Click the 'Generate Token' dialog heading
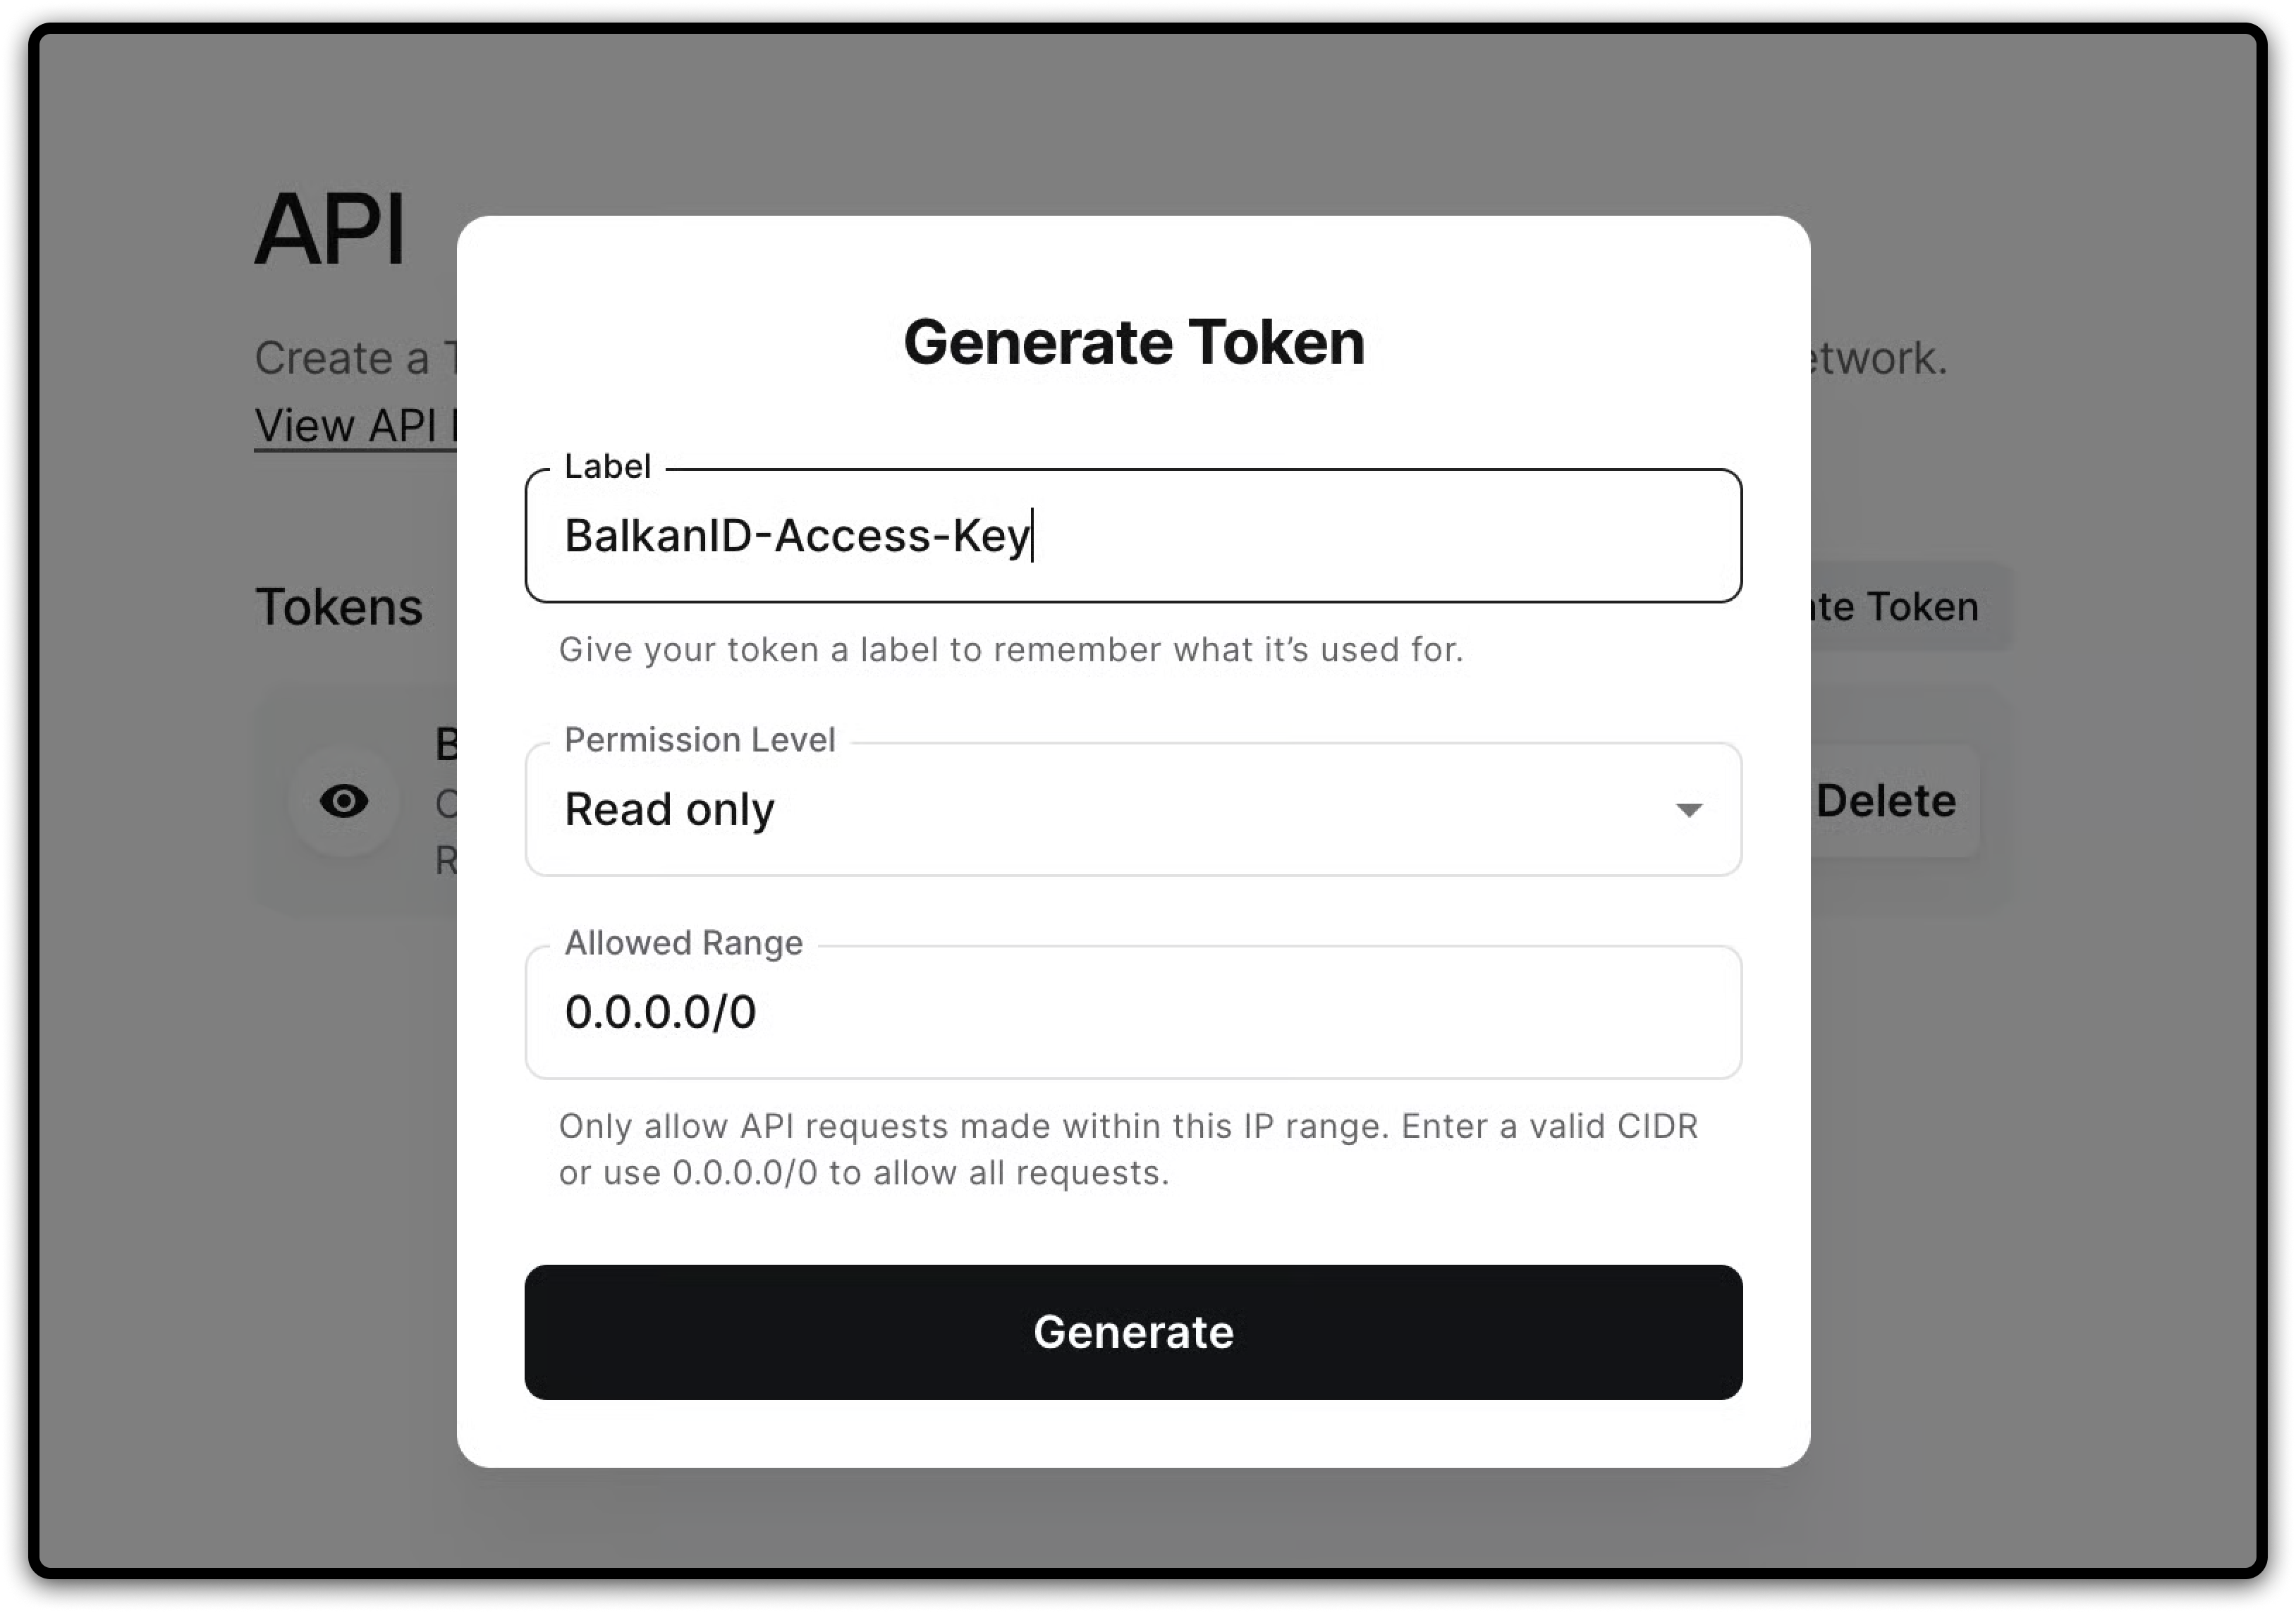 coord(1133,342)
